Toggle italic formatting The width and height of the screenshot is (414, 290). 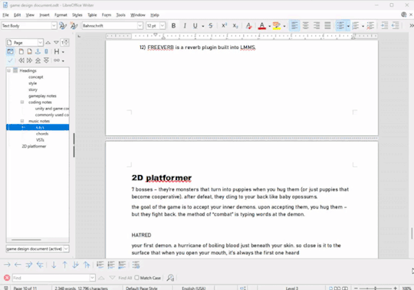[x=185, y=25]
